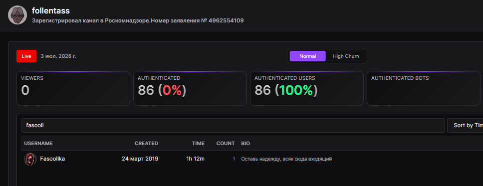Viewport: 483px width, 186px height.
Task: Sort by the COUNT column header
Action: tap(226, 144)
